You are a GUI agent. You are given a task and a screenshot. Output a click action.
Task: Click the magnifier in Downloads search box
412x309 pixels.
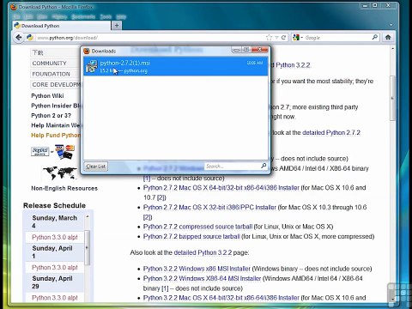pos(264,166)
